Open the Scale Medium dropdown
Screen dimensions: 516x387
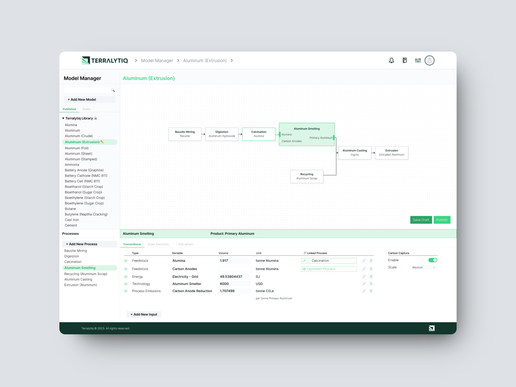pos(424,267)
